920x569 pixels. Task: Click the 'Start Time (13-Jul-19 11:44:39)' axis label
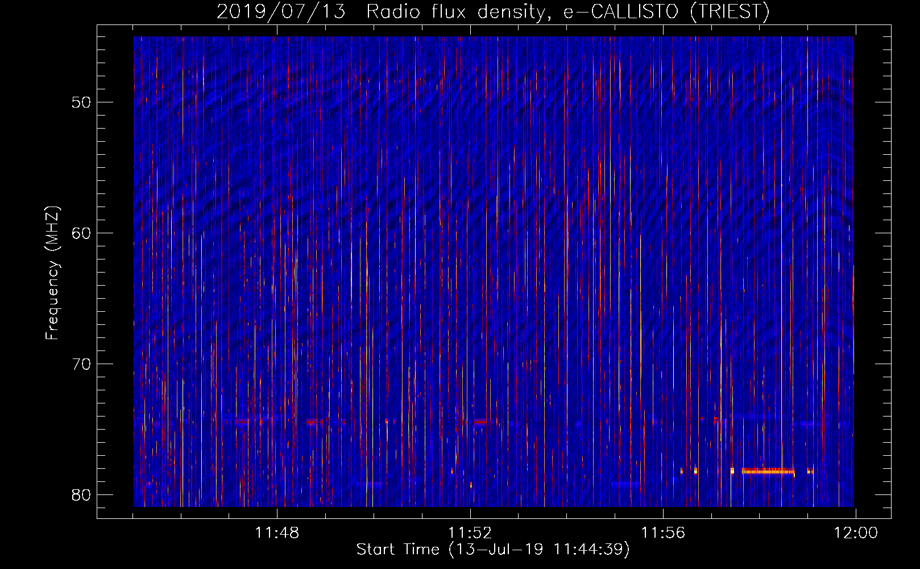[493, 550]
